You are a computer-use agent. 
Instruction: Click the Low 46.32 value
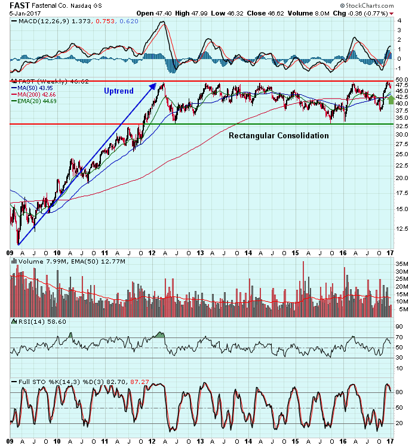227,13
